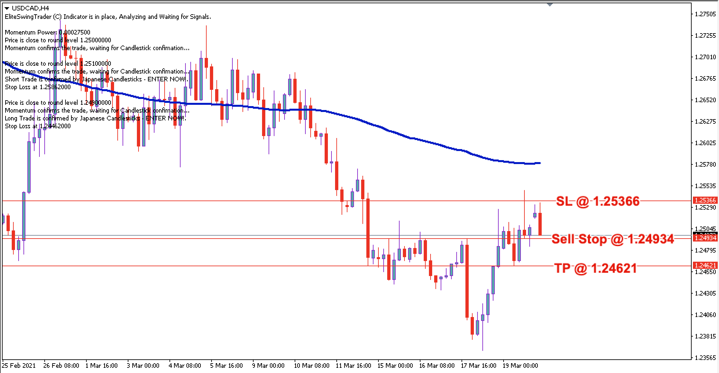Viewport: 719px width, 373px height.
Task: Click the Stop Loss at 1.25862000 text line
Action: click(x=38, y=87)
